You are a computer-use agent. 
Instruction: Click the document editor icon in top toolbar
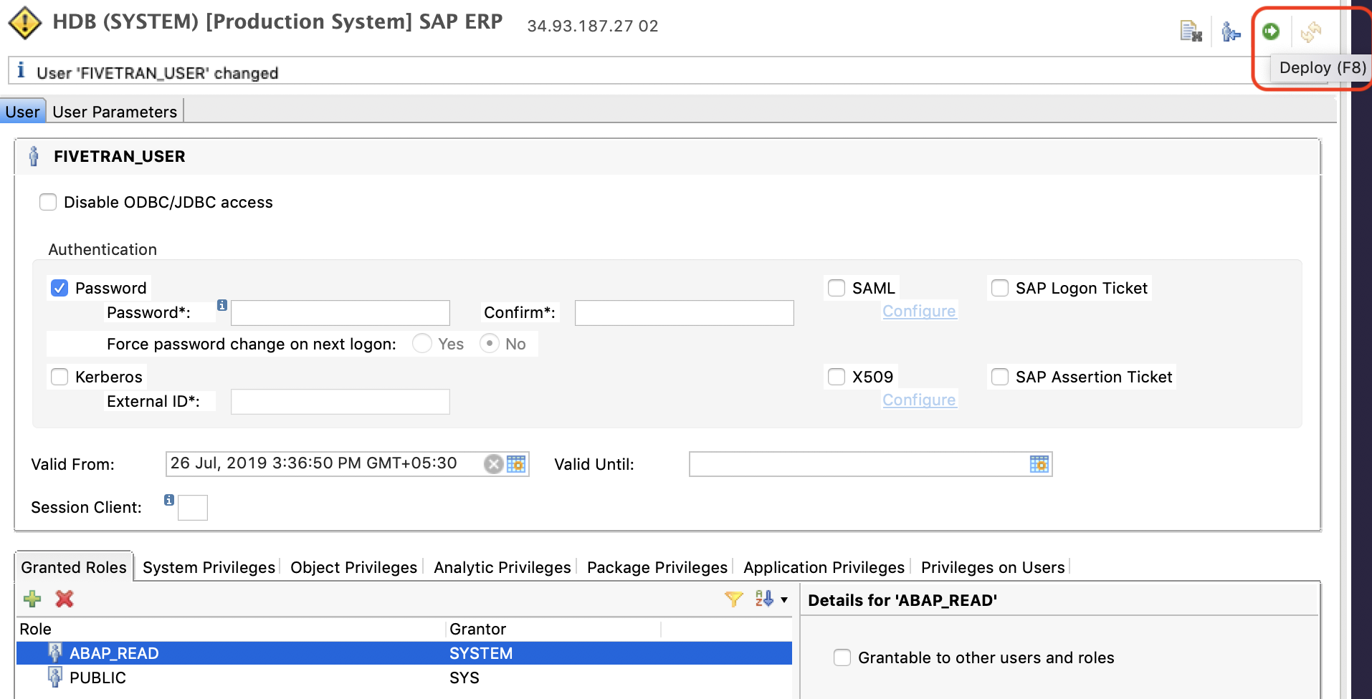click(1191, 32)
